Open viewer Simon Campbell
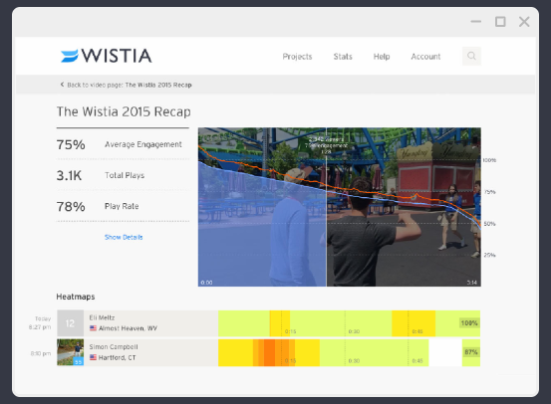 114,347
